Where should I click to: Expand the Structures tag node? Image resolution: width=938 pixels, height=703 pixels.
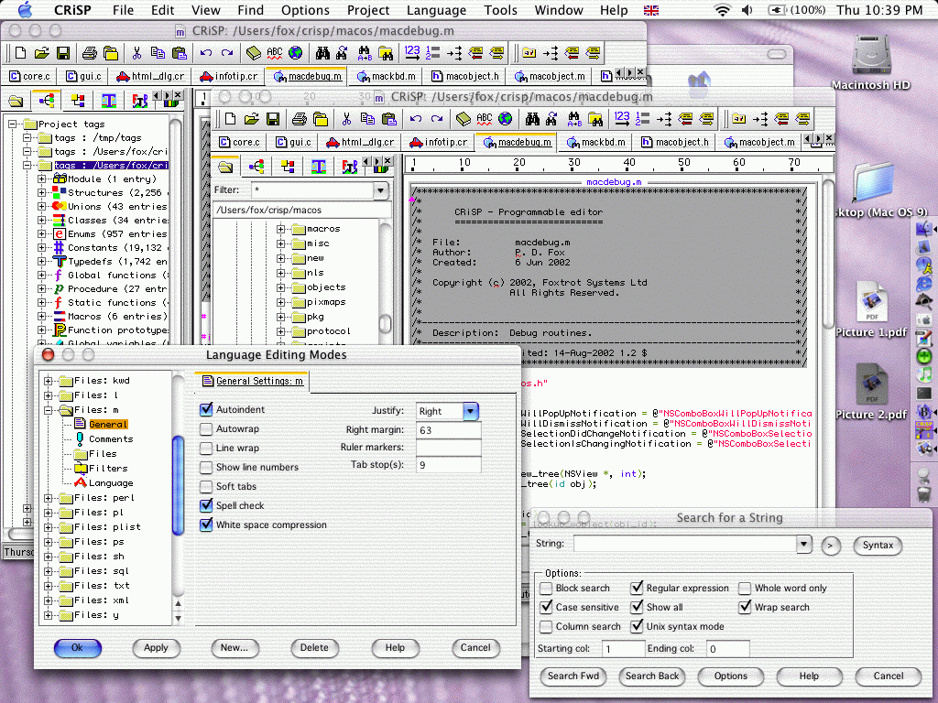tap(42, 192)
